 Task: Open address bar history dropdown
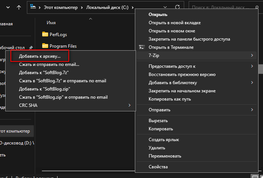click(x=165, y=7)
